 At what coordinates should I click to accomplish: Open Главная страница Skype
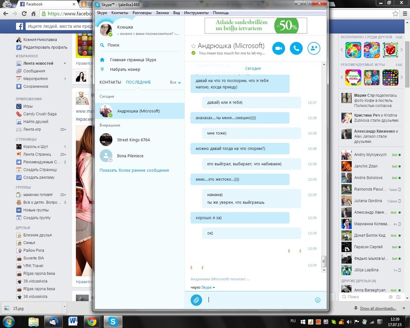tap(133, 60)
